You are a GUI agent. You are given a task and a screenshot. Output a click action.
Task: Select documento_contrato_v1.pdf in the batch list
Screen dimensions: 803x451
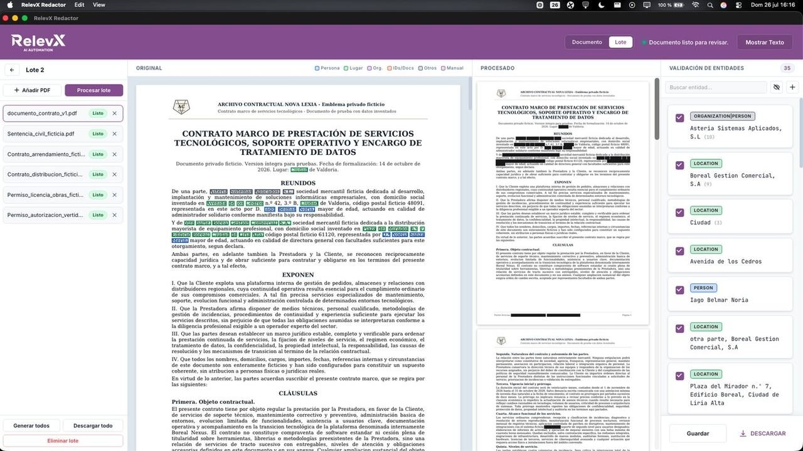tap(63, 114)
